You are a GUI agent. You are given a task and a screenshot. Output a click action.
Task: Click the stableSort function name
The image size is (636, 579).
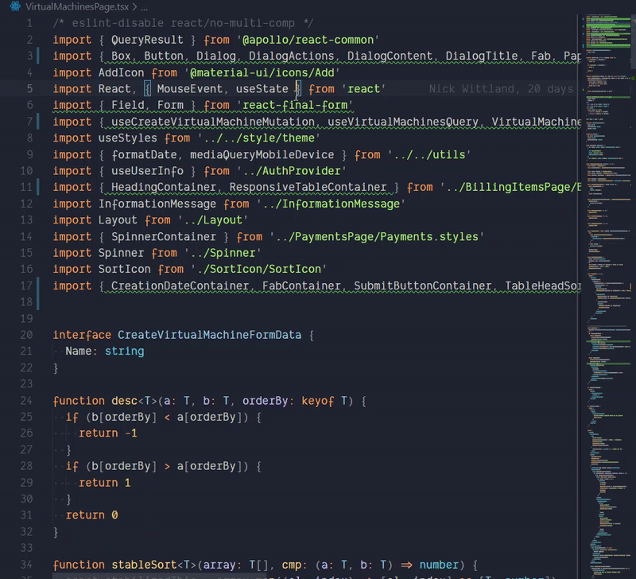coord(144,565)
